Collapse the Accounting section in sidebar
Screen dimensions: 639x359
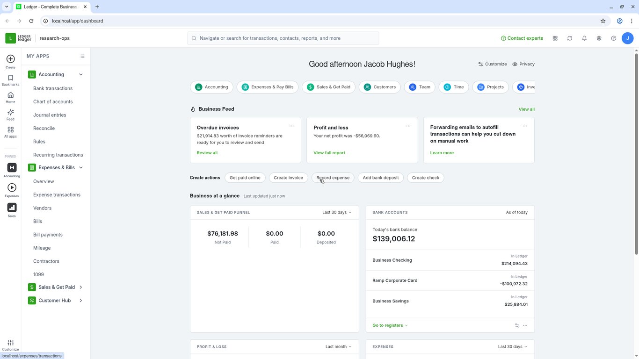tap(81, 74)
